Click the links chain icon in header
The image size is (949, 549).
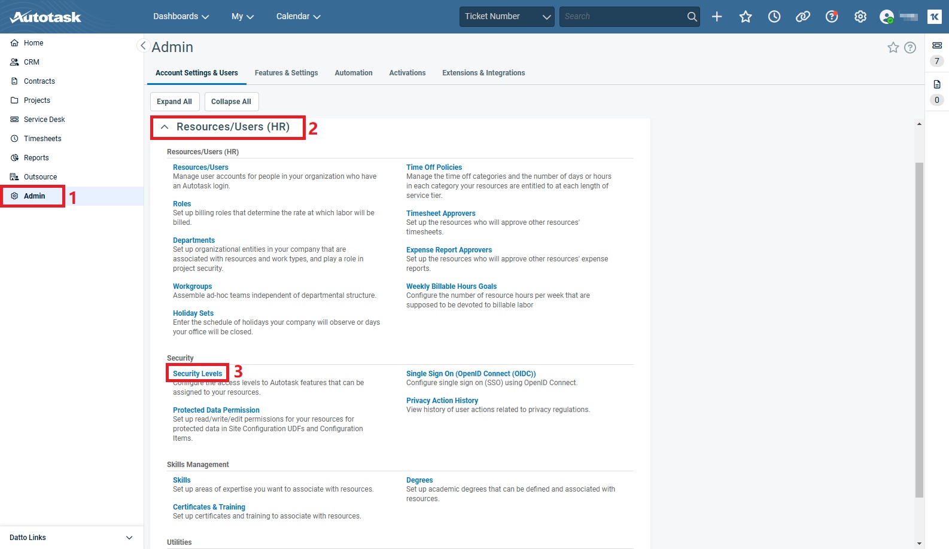coord(803,17)
